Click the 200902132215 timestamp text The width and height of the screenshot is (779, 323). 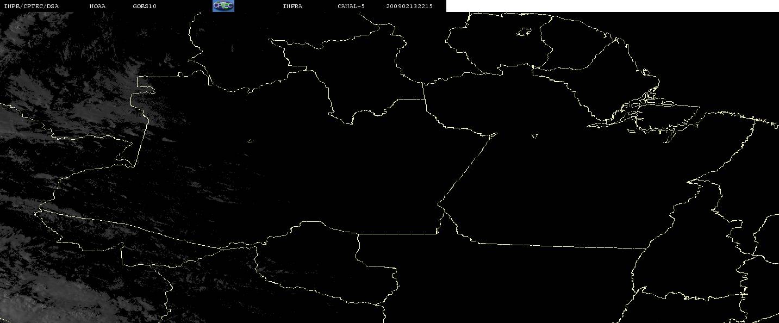point(409,6)
